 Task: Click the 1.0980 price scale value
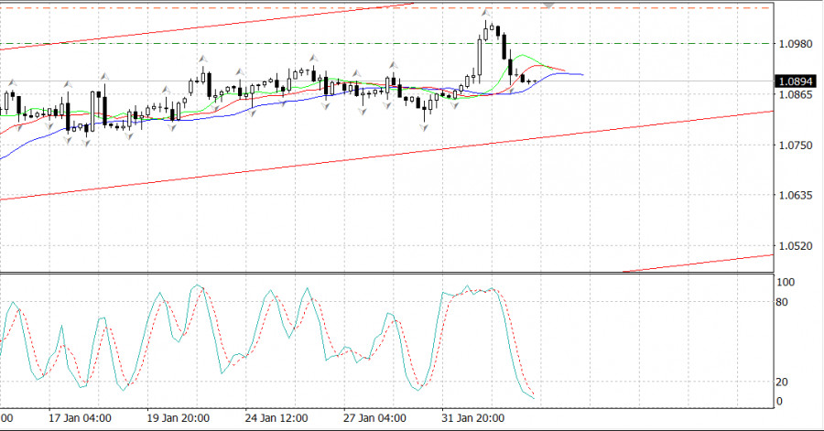click(x=796, y=44)
